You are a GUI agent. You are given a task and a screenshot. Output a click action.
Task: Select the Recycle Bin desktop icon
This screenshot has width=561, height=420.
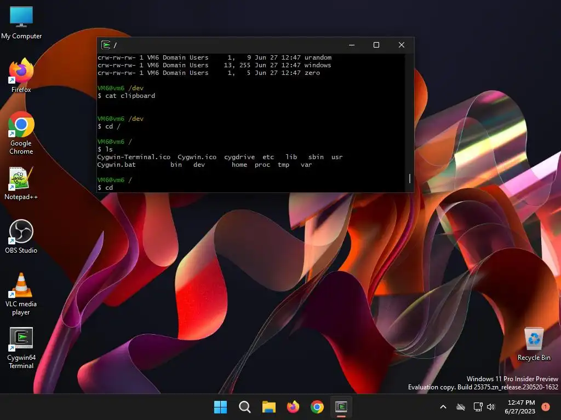pyautogui.click(x=534, y=345)
